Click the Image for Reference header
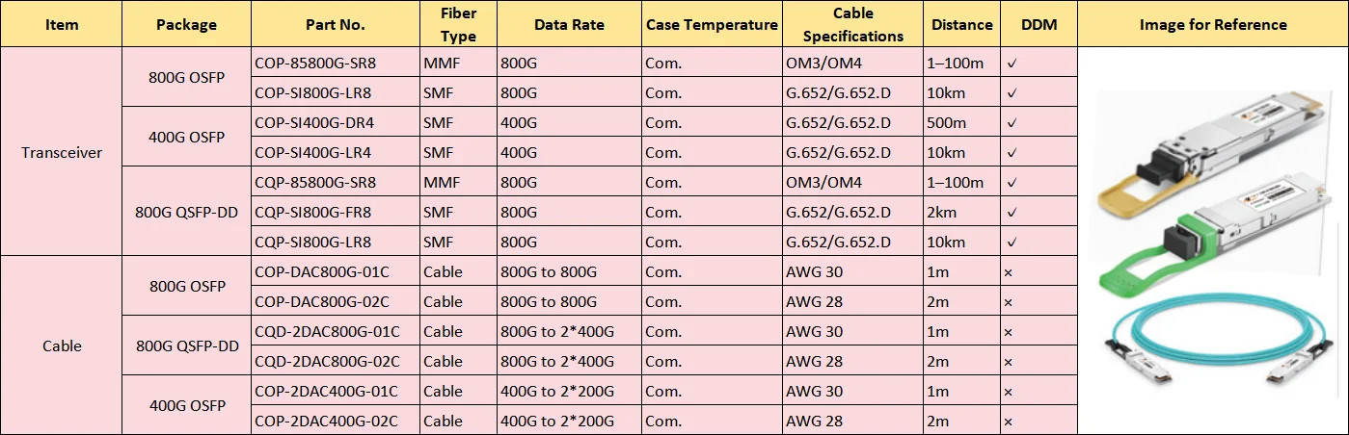Image resolution: width=1349 pixels, height=435 pixels. (1212, 24)
